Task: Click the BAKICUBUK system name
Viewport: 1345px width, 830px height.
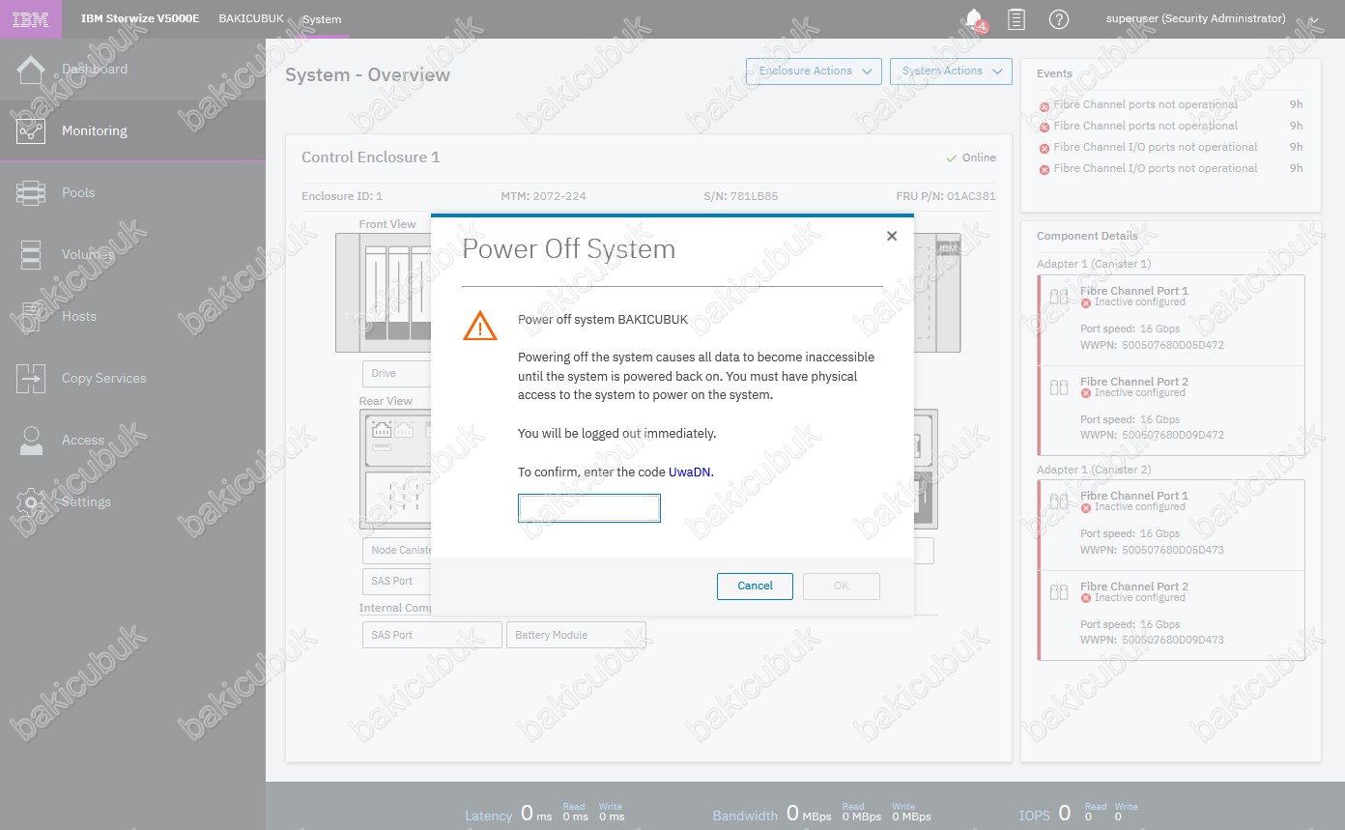Action: point(251,19)
